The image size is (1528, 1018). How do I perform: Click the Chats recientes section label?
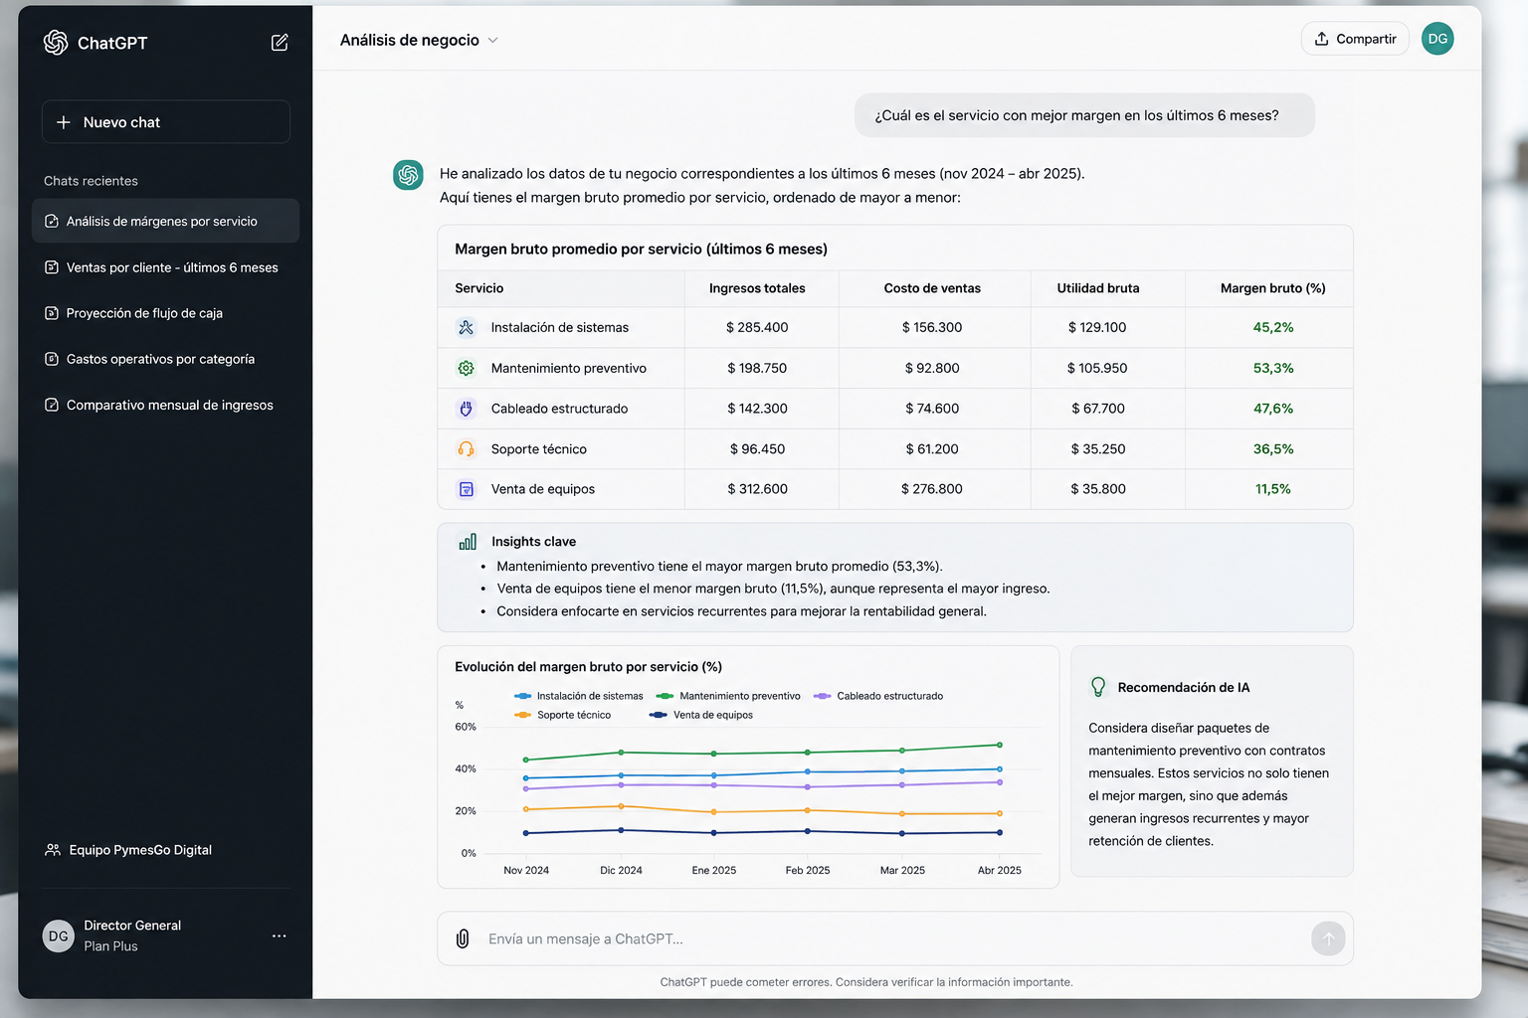tap(91, 181)
